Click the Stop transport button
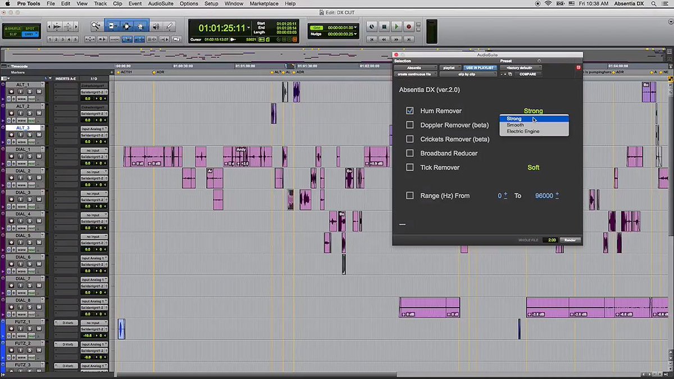Screen dimensions: 674x379 (384, 26)
